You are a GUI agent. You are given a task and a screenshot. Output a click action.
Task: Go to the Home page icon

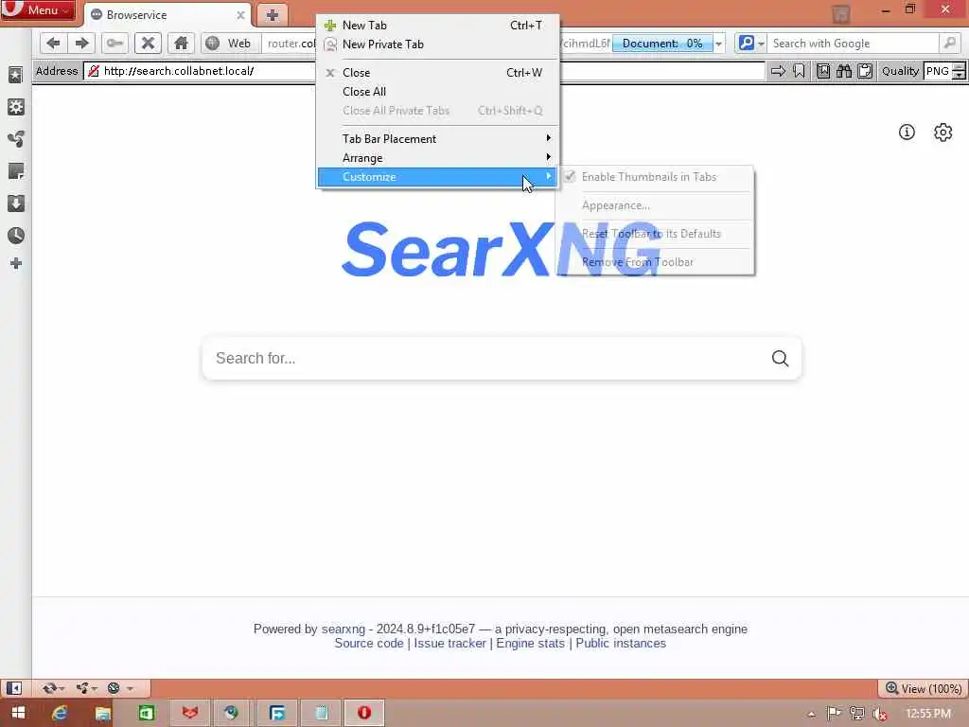pyautogui.click(x=181, y=44)
